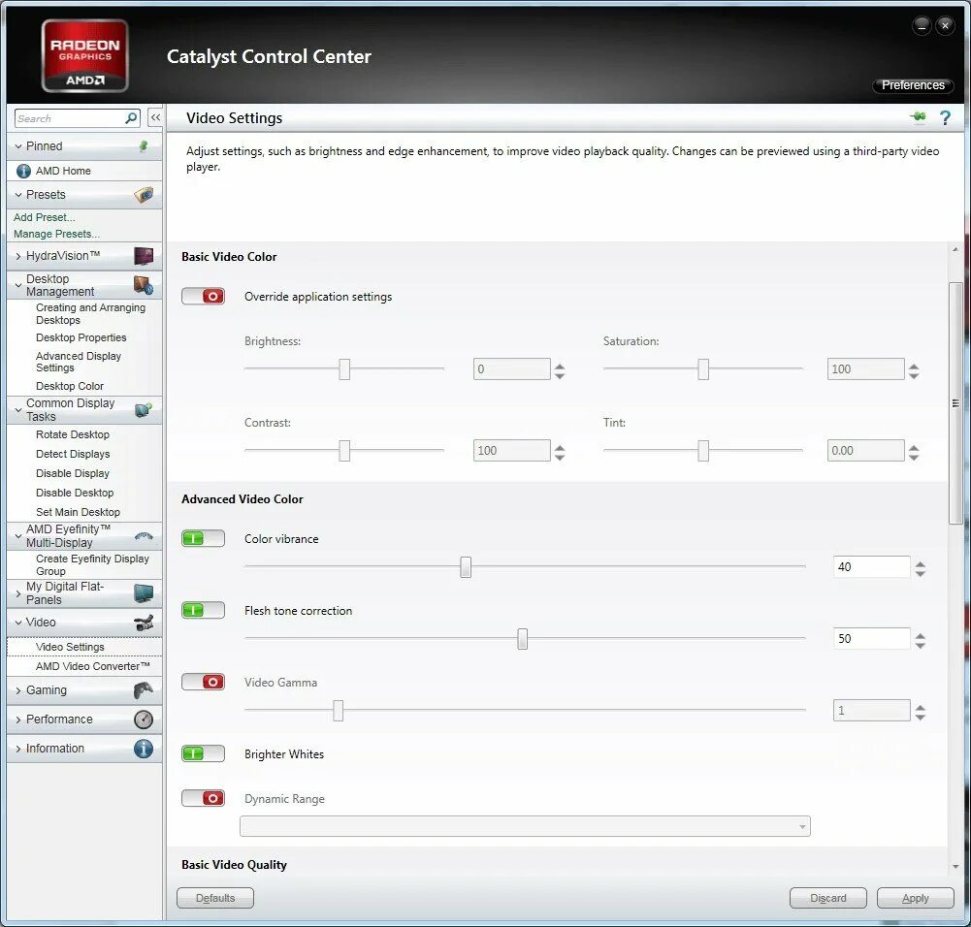Toggle Brighter Whites switch
The height and width of the screenshot is (927, 971).
[203, 753]
